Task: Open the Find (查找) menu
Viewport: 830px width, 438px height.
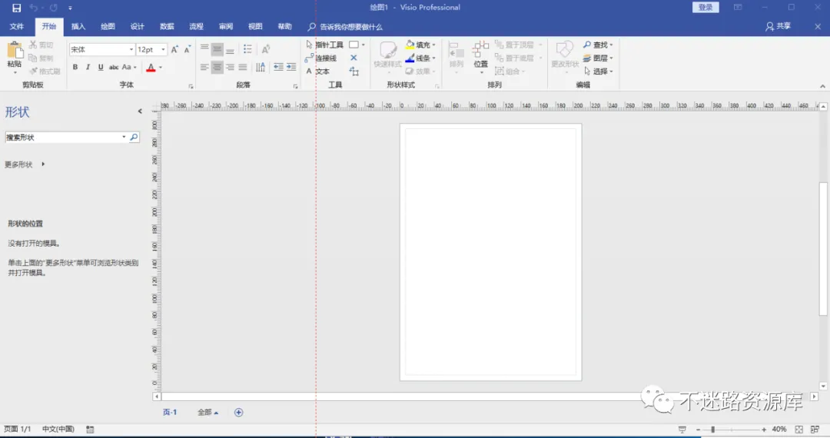Action: tap(598, 45)
